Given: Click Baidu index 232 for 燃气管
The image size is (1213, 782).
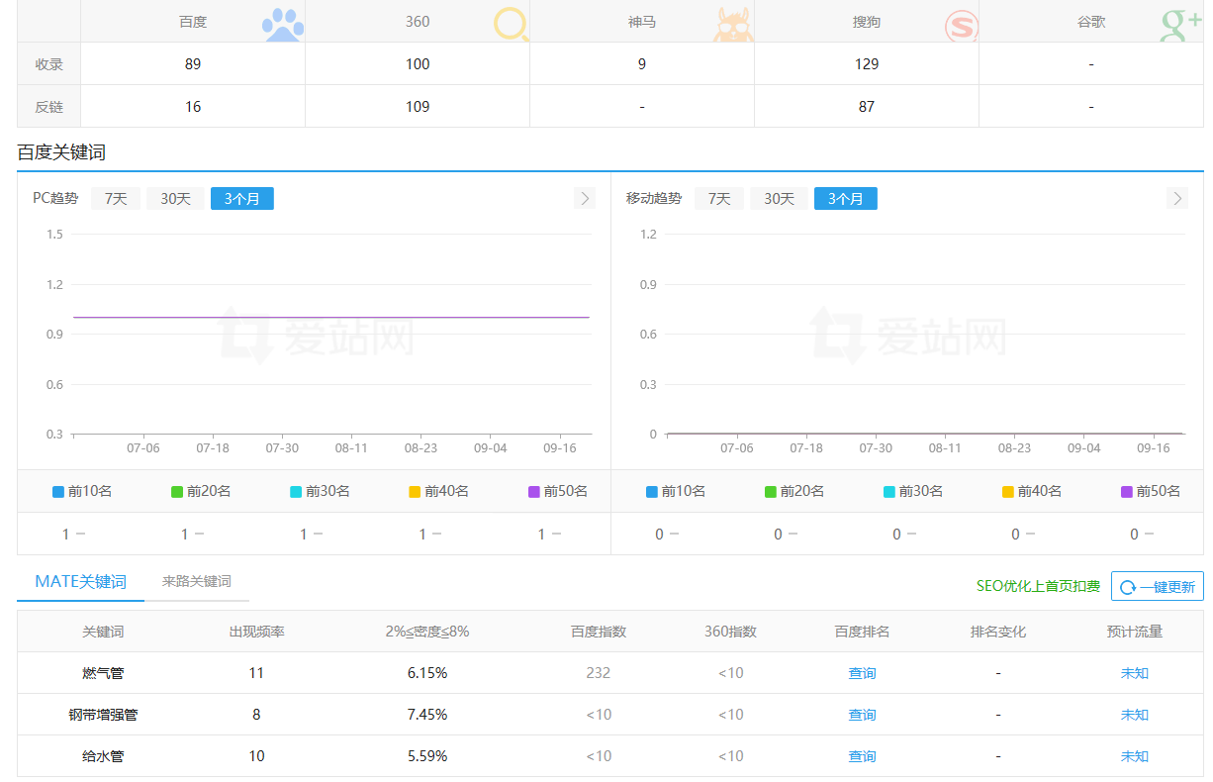Looking at the screenshot, I should point(598,673).
